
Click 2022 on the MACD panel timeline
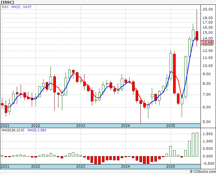(x=36, y=166)
